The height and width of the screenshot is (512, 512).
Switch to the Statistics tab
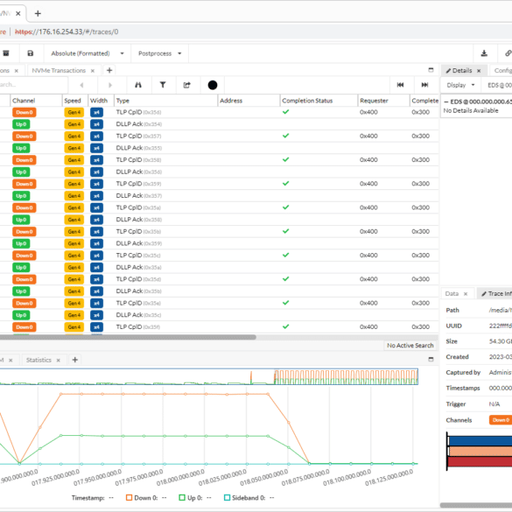(39, 360)
